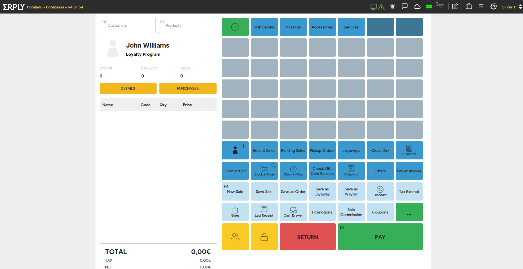
Task: Open the Massage product group
Action: coord(293,27)
